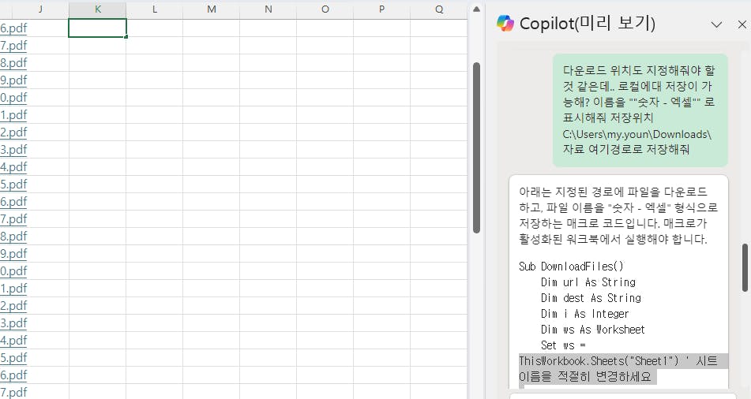Screen dimensions: 751x399
Task: Open the topmost 6.pdf link in column J
Action: click(13, 28)
